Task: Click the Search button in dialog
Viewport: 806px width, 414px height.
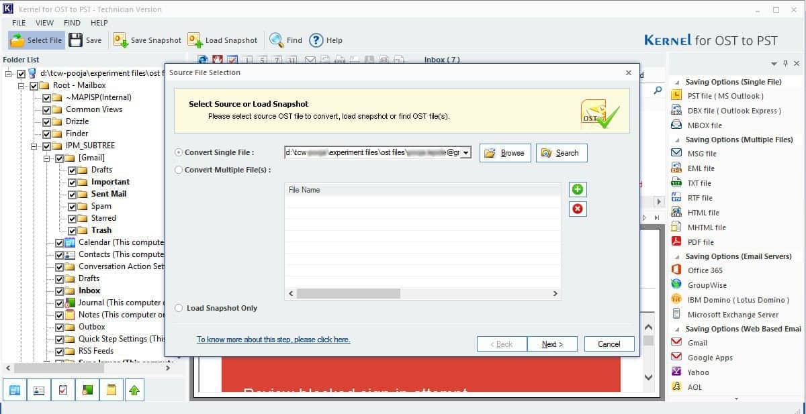Action: pos(562,153)
